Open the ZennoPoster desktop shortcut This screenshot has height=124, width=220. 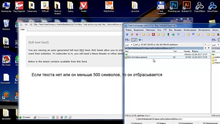212,7
